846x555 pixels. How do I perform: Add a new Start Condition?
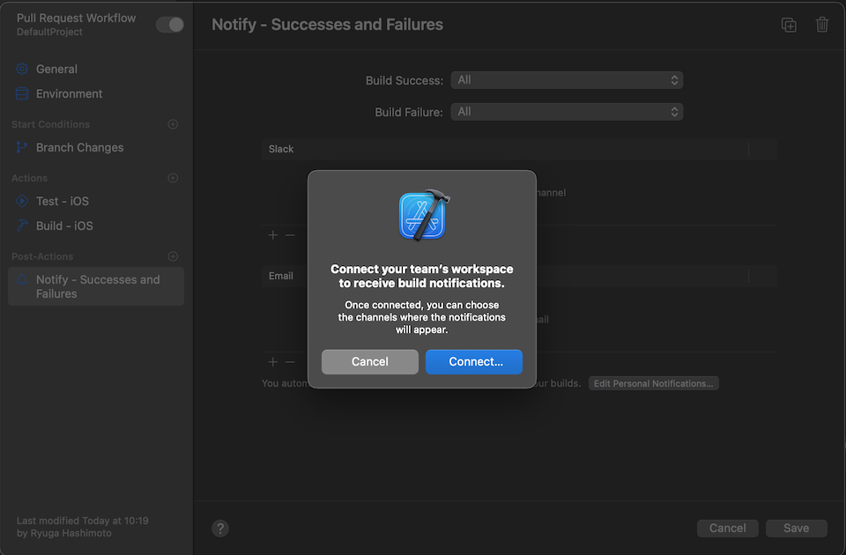click(x=173, y=124)
